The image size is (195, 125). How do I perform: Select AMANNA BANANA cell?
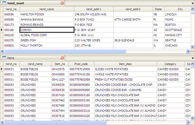click(47, 19)
